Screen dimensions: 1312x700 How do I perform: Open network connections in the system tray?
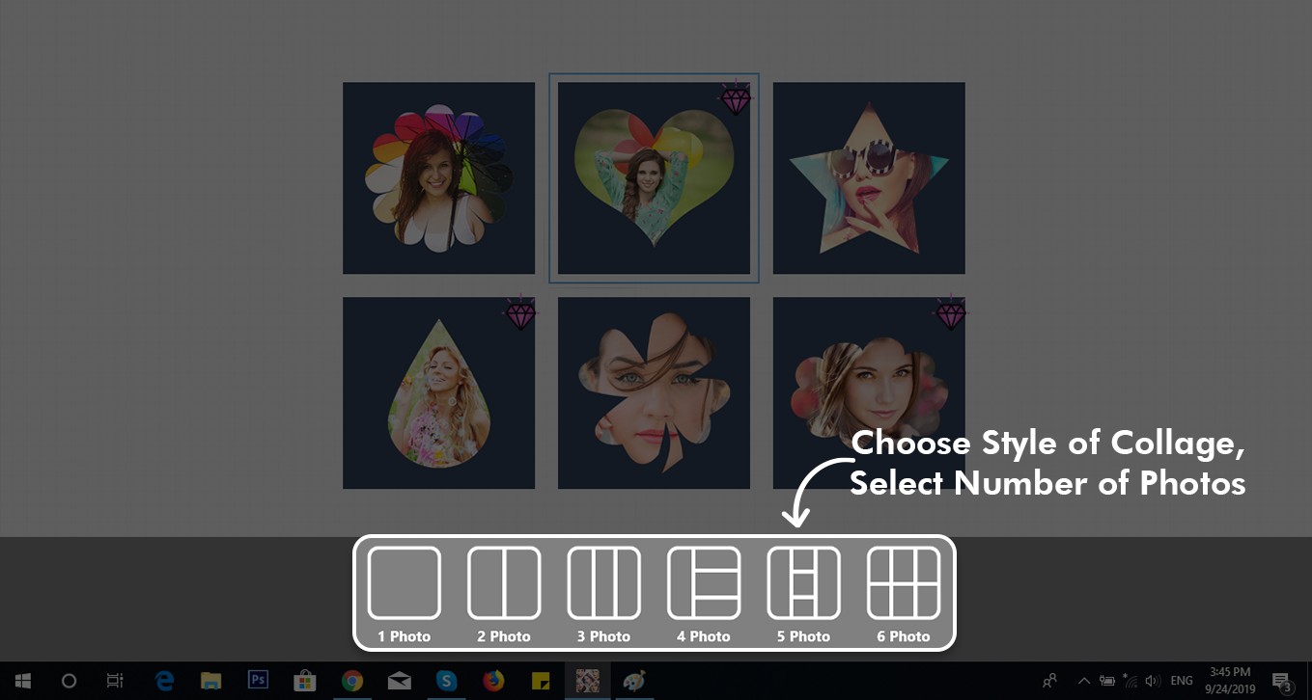pyautogui.click(x=1130, y=681)
